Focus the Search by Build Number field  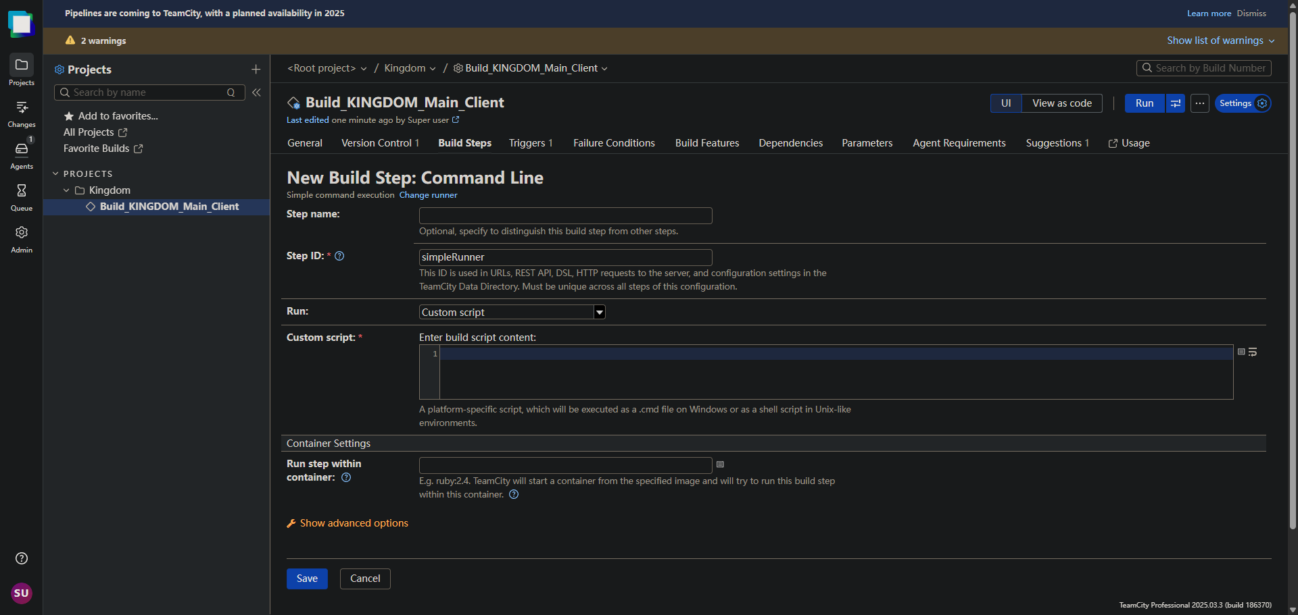pos(1204,68)
